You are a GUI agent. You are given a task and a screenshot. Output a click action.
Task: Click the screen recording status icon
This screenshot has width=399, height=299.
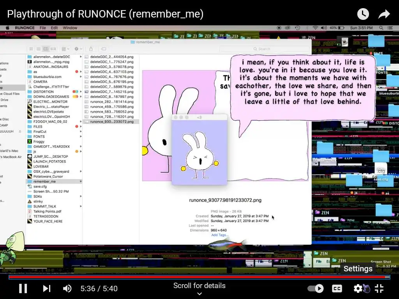pyautogui.click(x=279, y=28)
